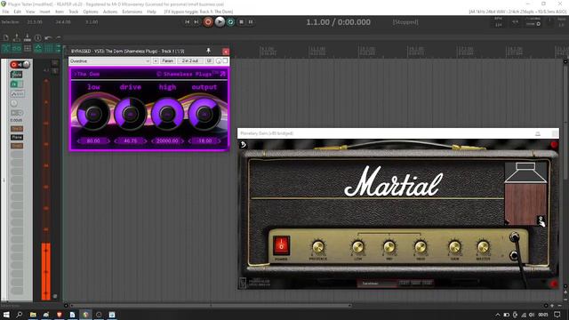Click the Gain knob on the amp

tap(454, 247)
